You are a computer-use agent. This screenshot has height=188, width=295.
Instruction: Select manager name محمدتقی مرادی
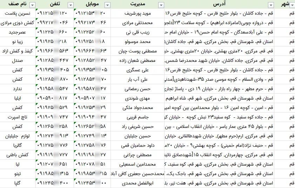coord(138,23)
